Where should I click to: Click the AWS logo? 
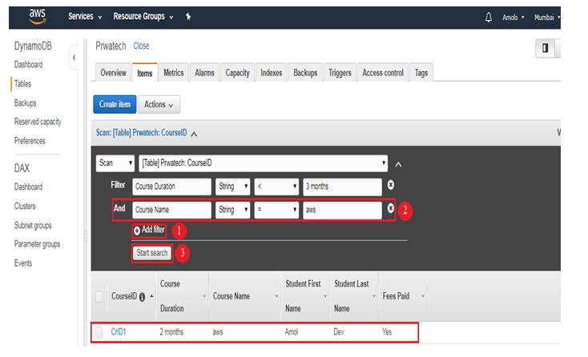tap(38, 17)
